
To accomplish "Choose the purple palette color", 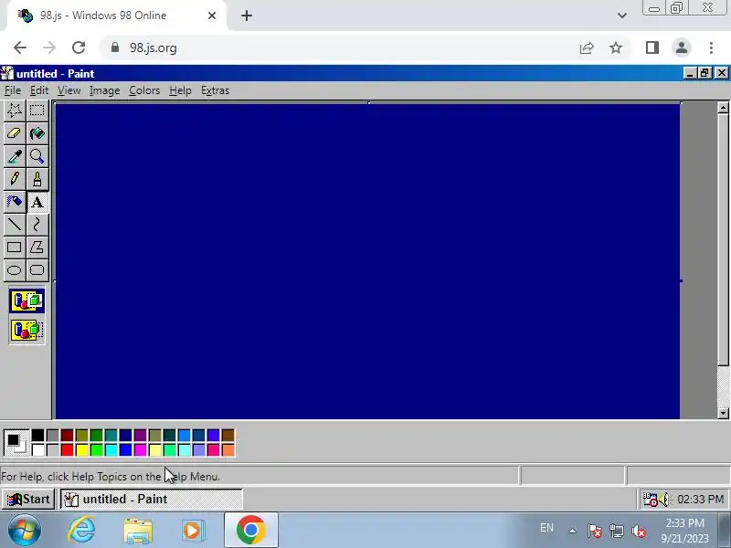I will [141, 436].
